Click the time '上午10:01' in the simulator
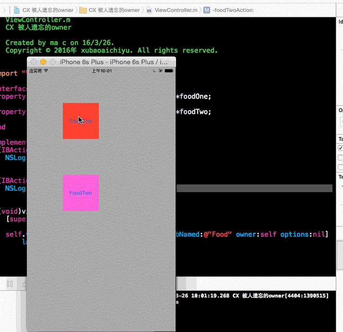 [102, 71]
